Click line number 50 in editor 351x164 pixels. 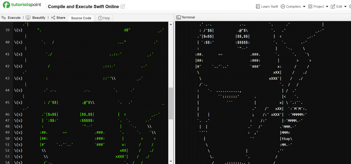click(7, 139)
